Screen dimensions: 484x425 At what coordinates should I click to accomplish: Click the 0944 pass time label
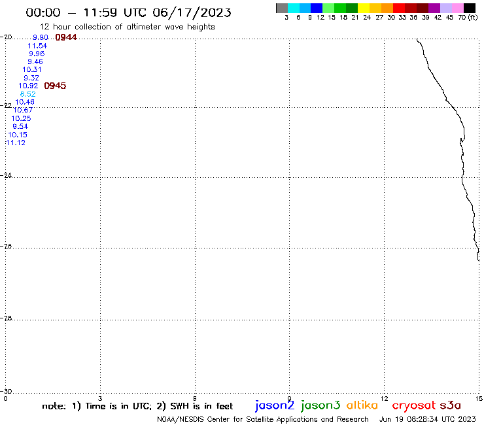tap(66, 37)
